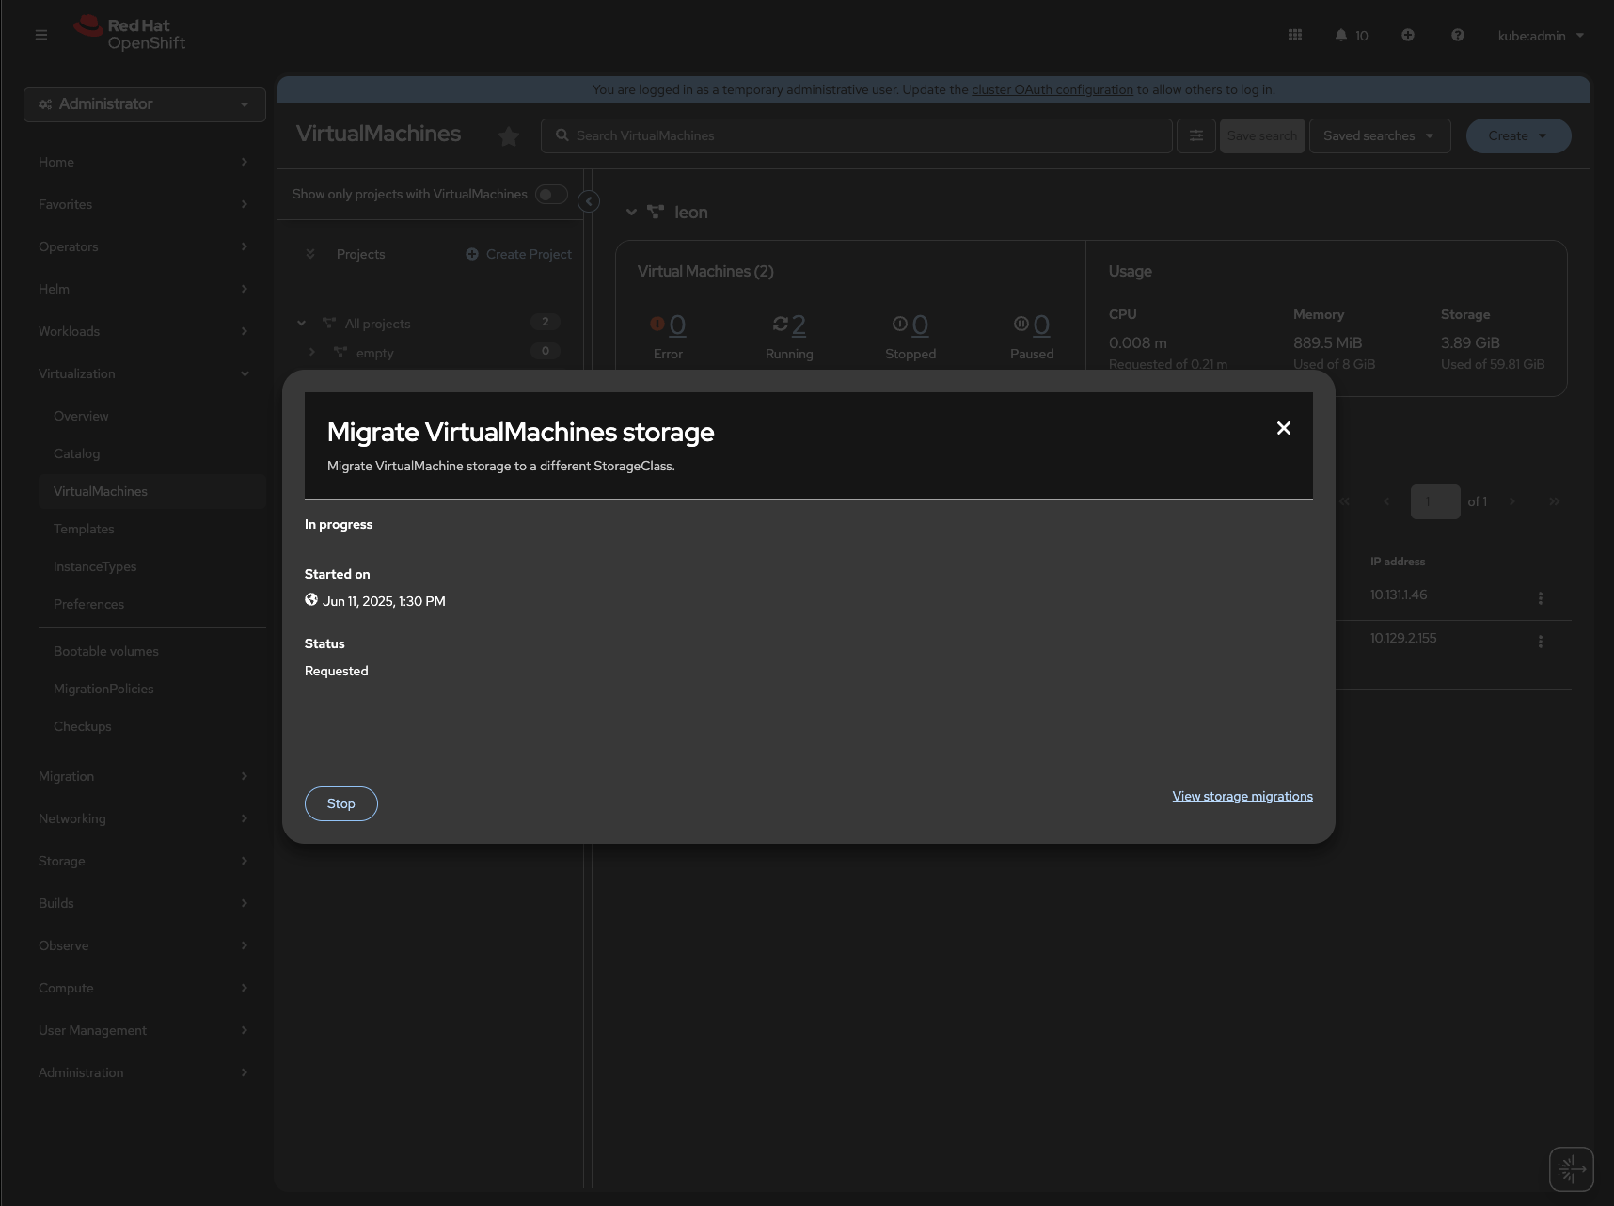Go to the last page of results

[1555, 501]
